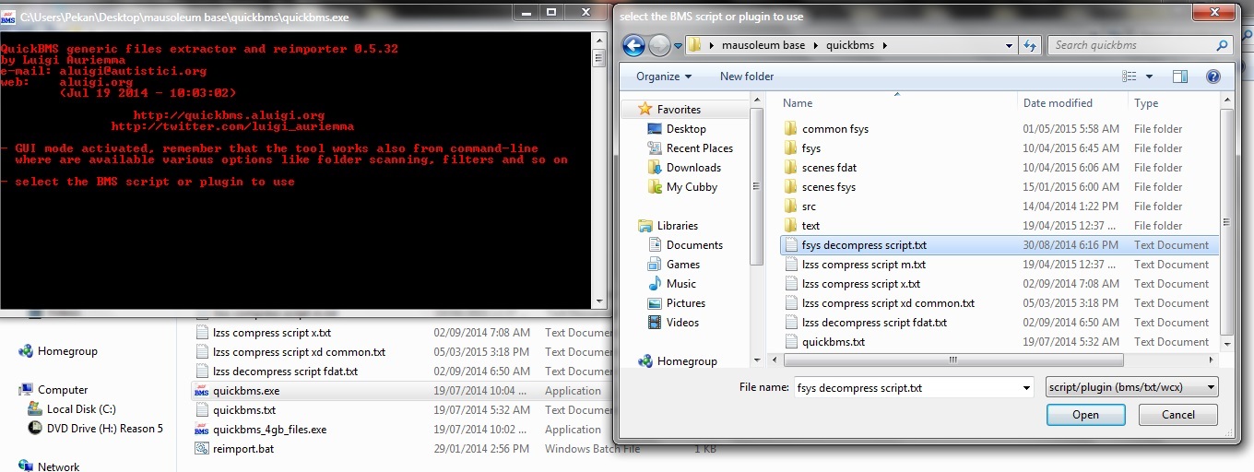Select the lzss decompress script fdat.txt file
1254x472 pixels.
point(873,323)
